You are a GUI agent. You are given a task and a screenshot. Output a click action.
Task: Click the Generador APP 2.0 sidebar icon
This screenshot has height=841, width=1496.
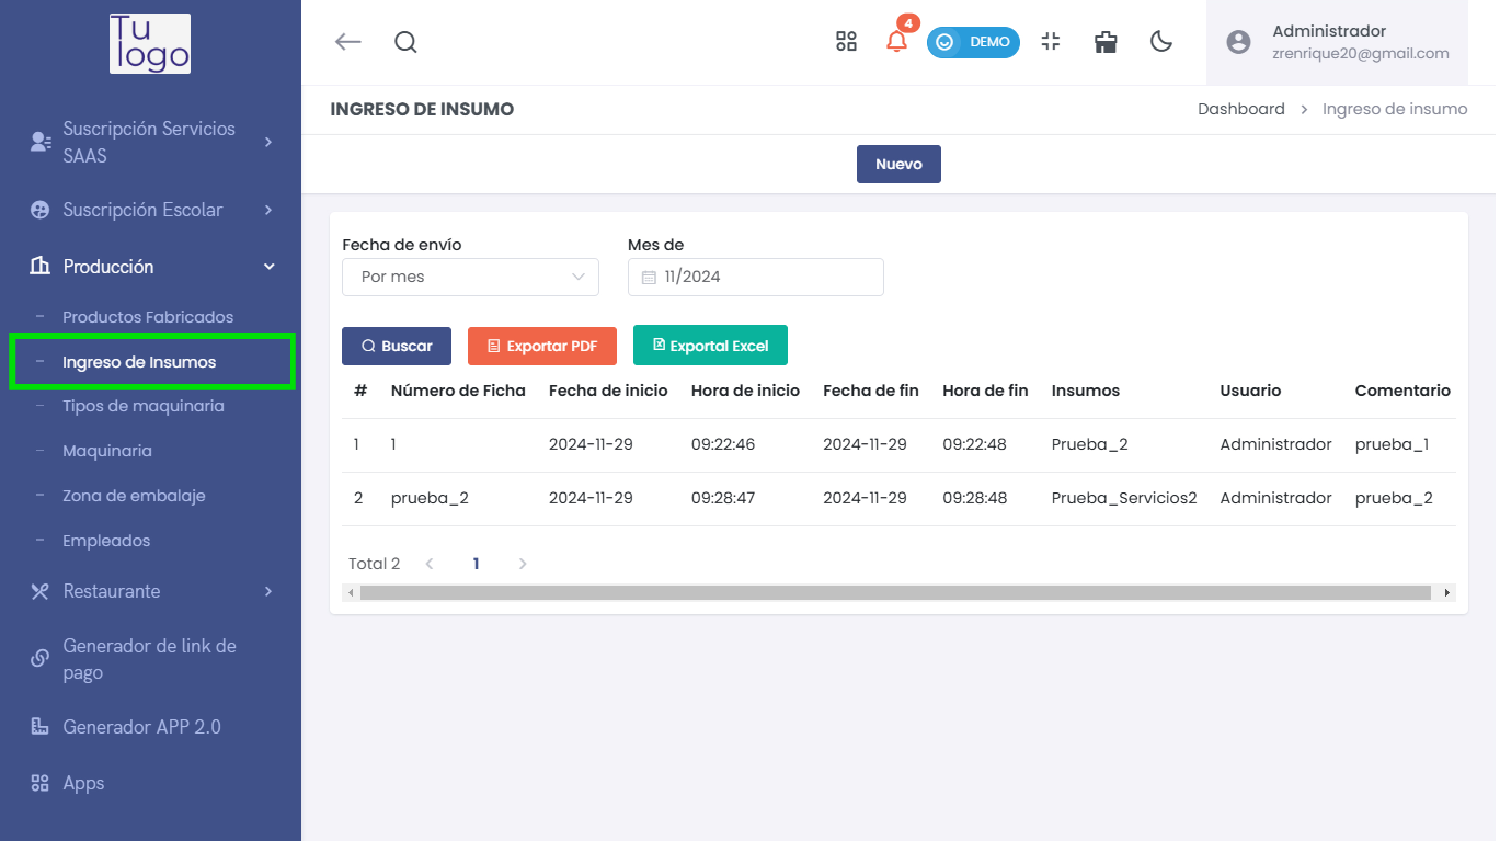point(39,727)
